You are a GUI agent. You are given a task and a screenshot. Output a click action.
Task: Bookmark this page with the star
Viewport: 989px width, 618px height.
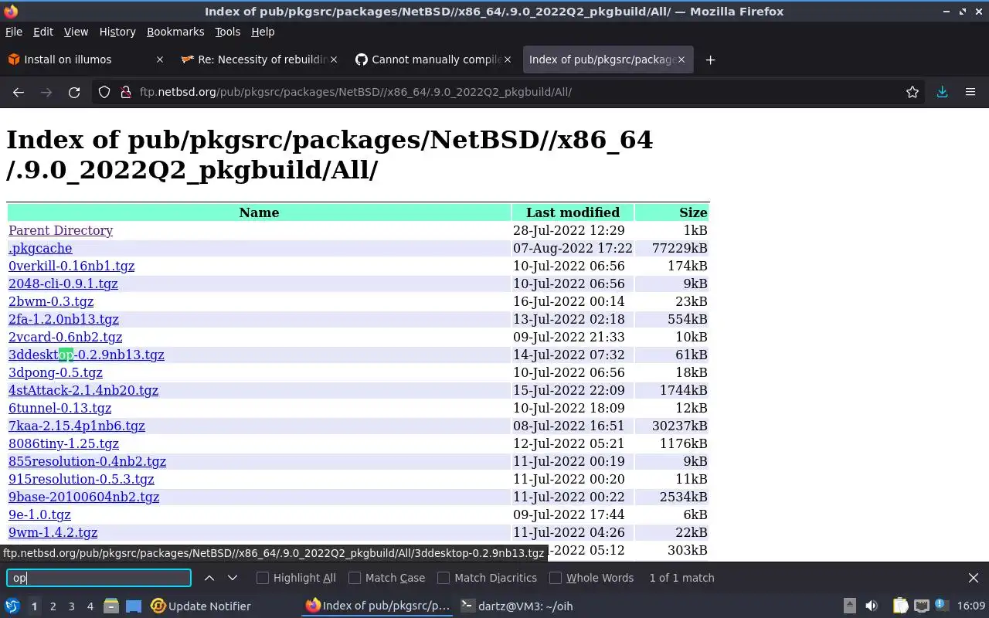tap(913, 92)
